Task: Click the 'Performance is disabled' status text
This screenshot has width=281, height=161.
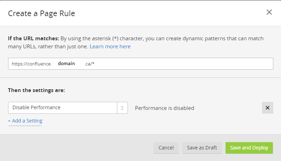Action: click(x=164, y=108)
